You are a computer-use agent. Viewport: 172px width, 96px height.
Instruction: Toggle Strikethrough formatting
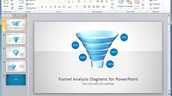pos(59,7)
